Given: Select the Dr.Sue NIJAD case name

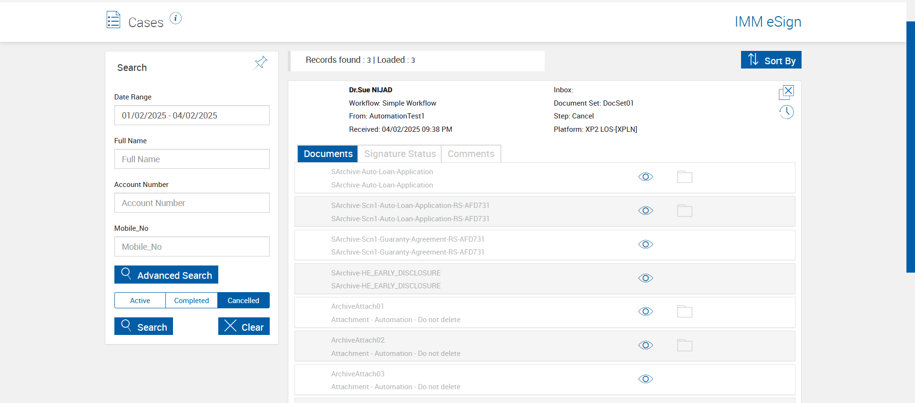Looking at the screenshot, I should coord(371,90).
